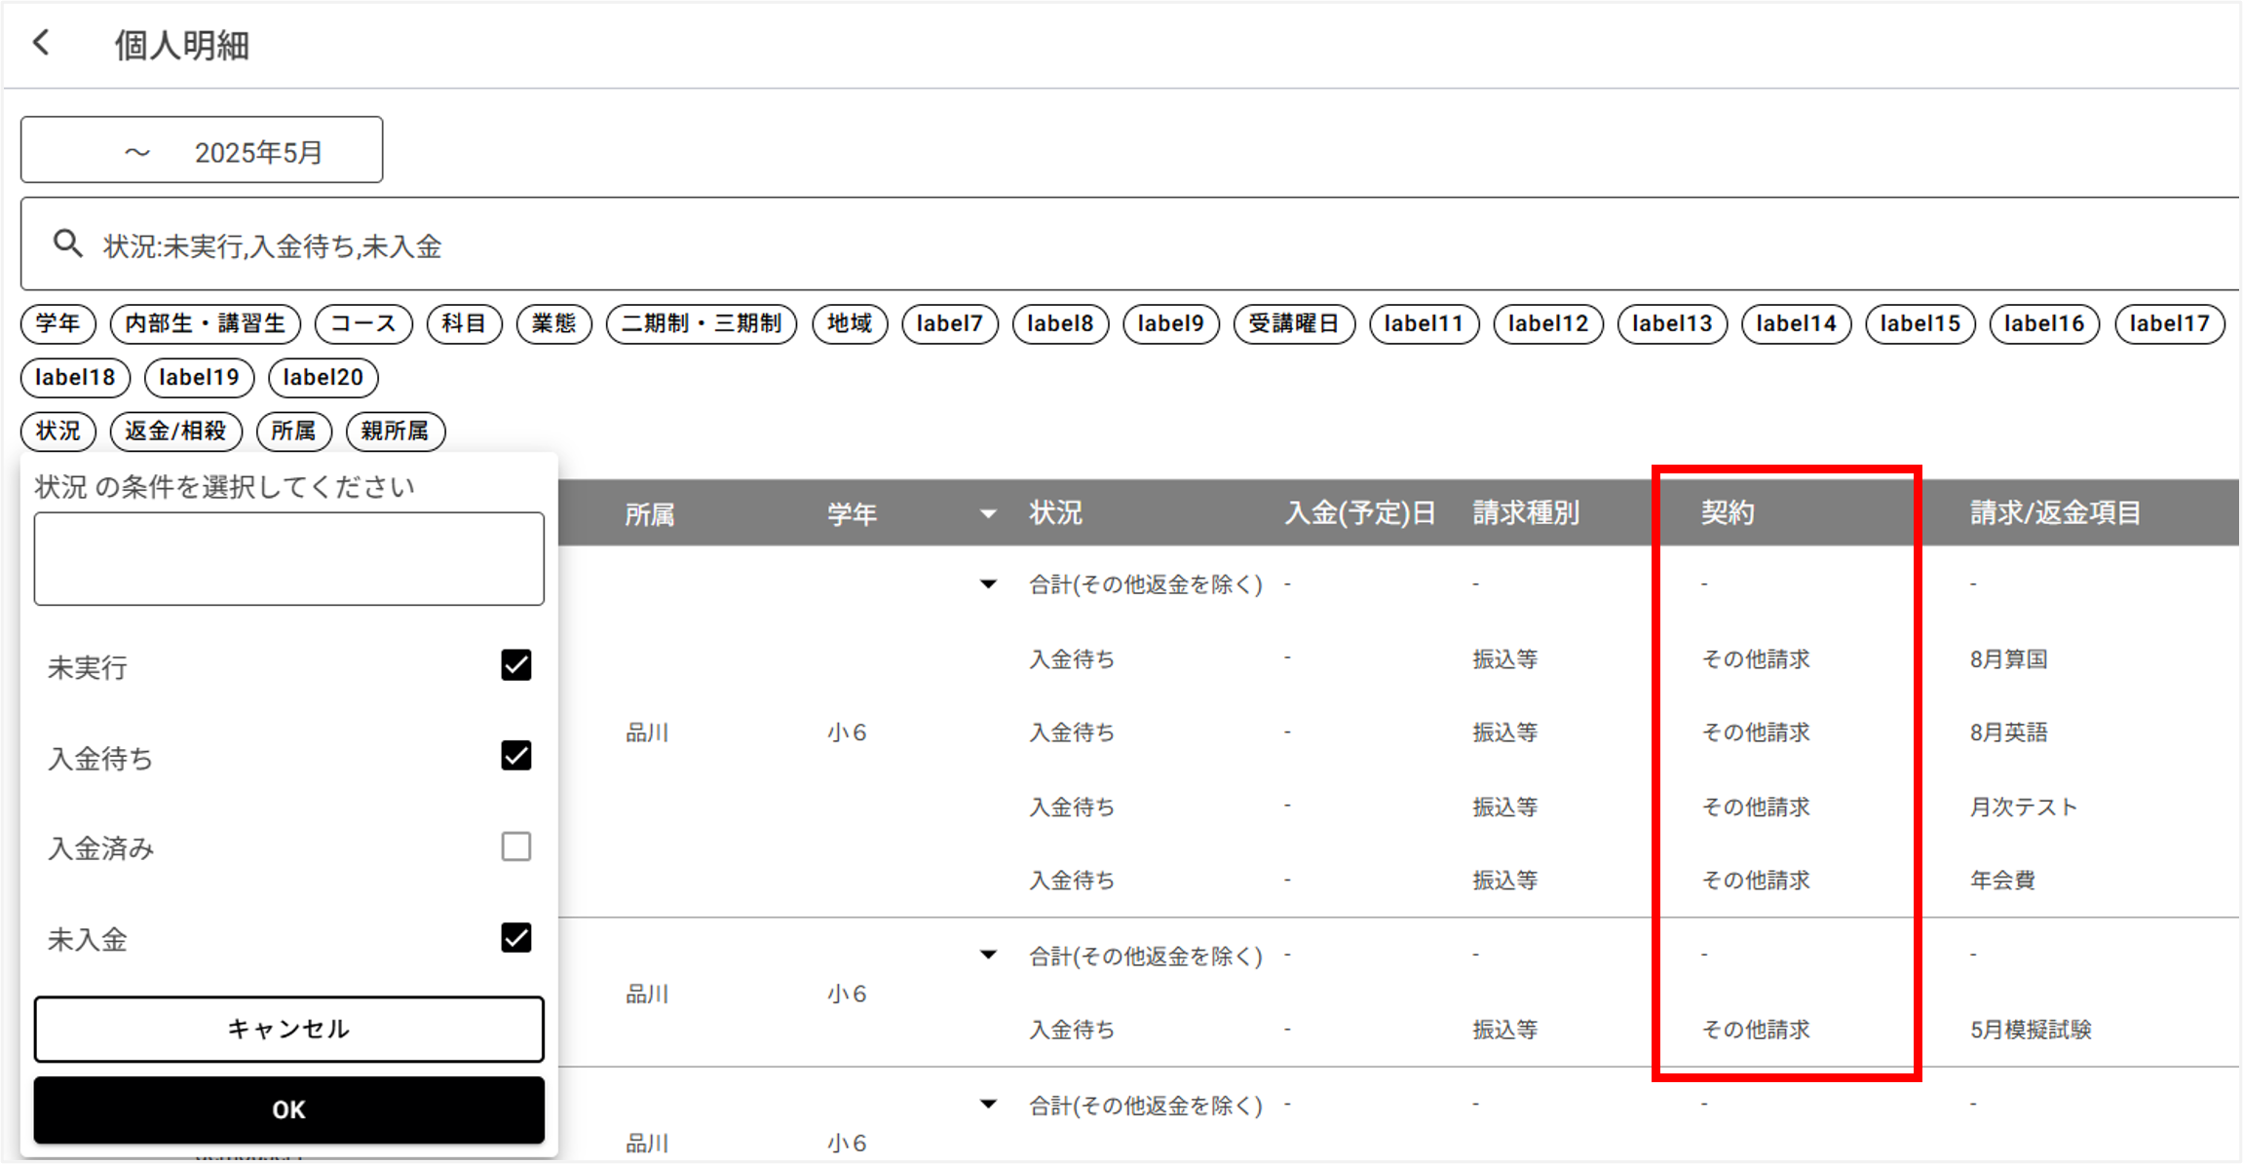Collapse the third 合計 row group
Viewport: 2243px width, 1164px height.
click(x=987, y=1105)
